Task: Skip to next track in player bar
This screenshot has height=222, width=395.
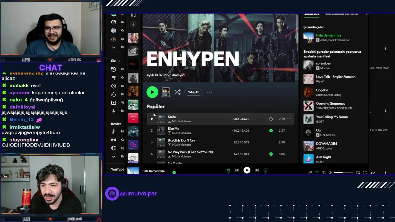Action: pos(257,170)
